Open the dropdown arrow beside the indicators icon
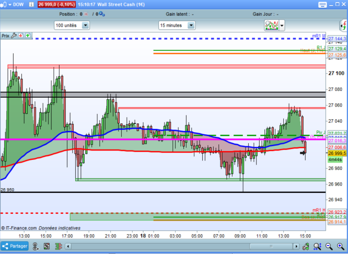The height and width of the screenshot is (254, 348). pyautogui.click(x=282, y=26)
